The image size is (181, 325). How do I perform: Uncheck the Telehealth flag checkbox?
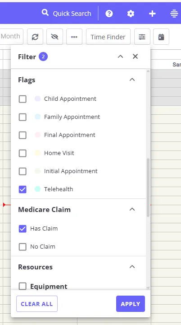[x=23, y=189]
